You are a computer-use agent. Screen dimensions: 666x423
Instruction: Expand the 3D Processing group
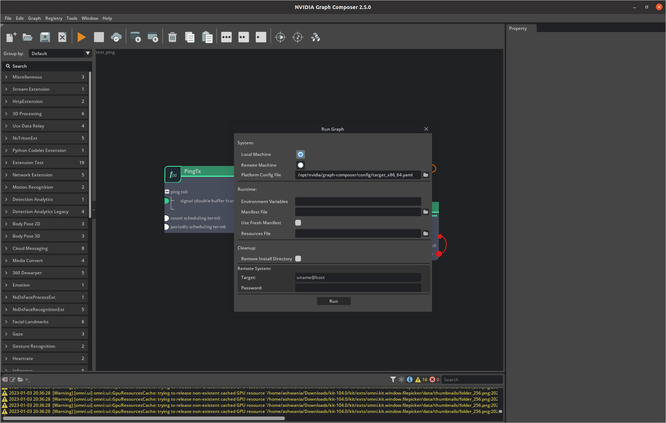pos(45,114)
